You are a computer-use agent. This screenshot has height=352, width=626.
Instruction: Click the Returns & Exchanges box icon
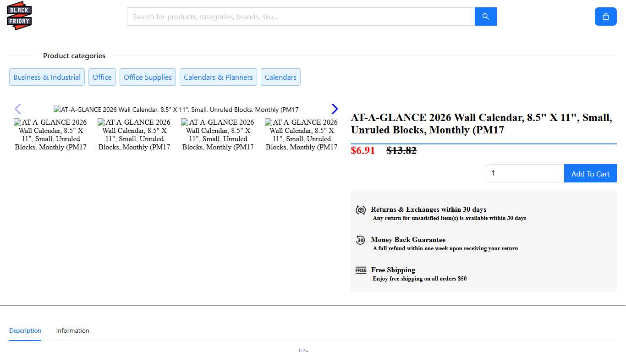pos(361,210)
